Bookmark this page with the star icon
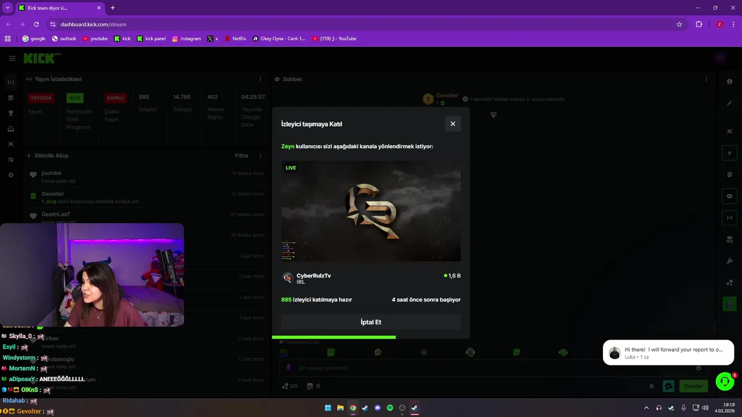 (679, 24)
